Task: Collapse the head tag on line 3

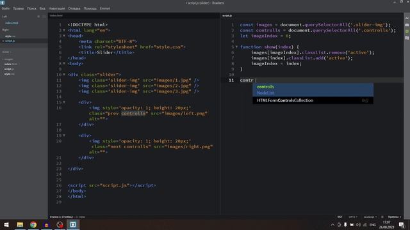Action: point(64,36)
